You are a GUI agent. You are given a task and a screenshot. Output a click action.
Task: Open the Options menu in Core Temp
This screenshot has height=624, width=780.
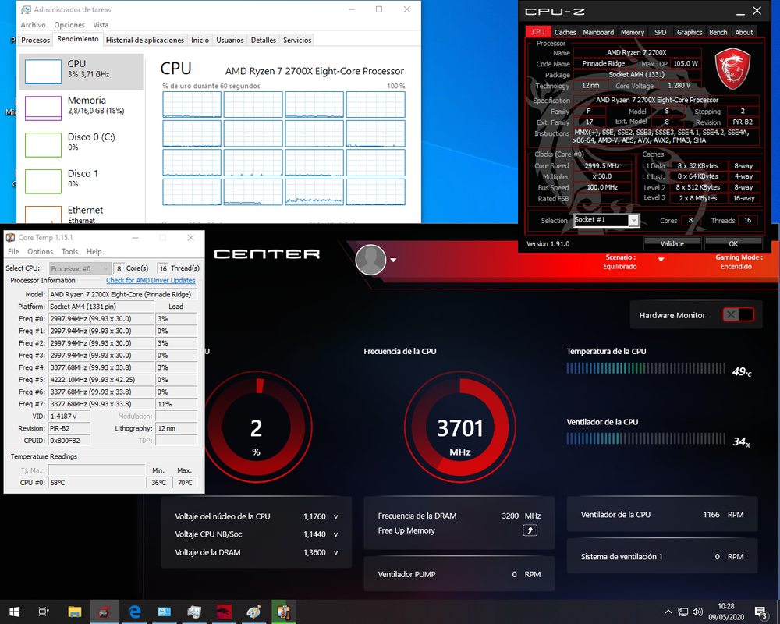40,252
